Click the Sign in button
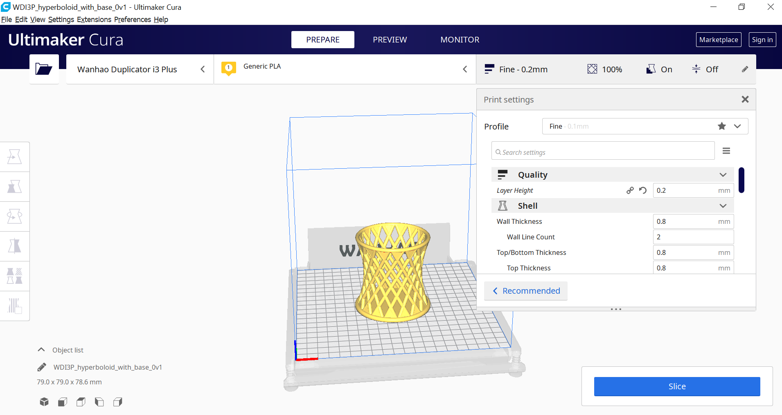782x415 pixels. tap(762, 40)
